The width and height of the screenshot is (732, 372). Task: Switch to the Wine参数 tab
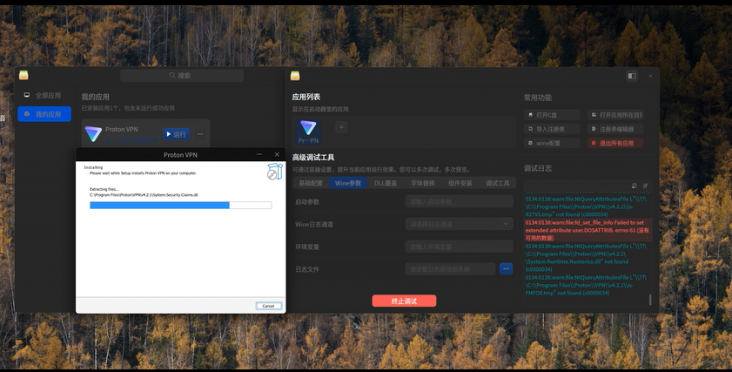click(348, 183)
